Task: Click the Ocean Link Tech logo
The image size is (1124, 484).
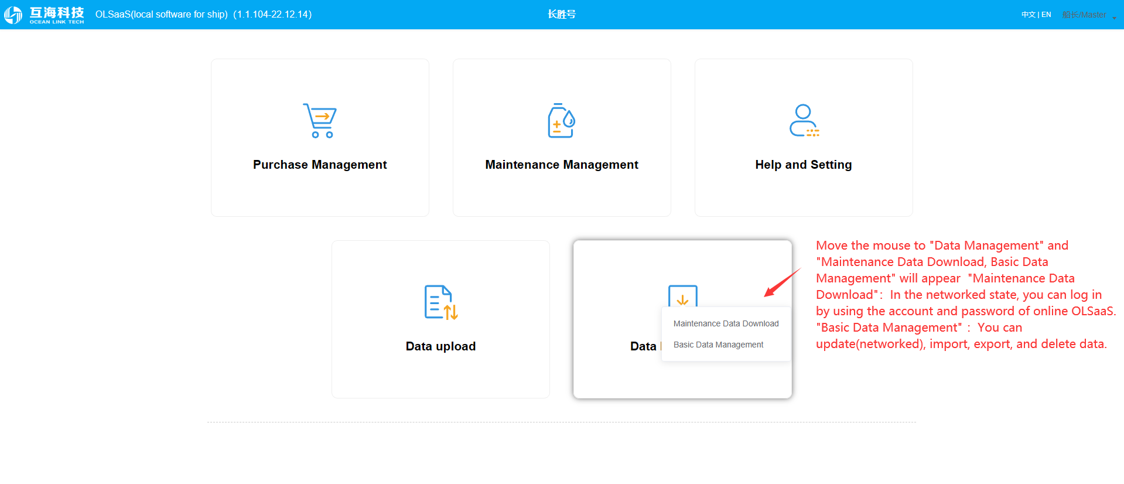Action: (x=45, y=15)
